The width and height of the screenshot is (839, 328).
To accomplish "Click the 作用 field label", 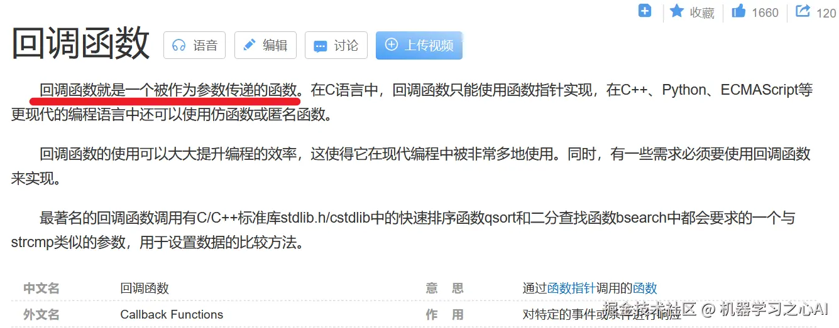I will (x=444, y=314).
